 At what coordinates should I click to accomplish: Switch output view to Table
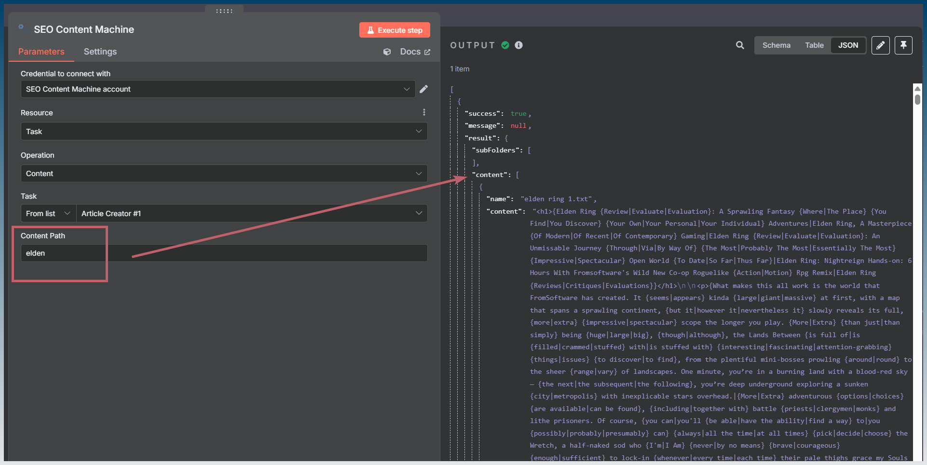tap(814, 45)
